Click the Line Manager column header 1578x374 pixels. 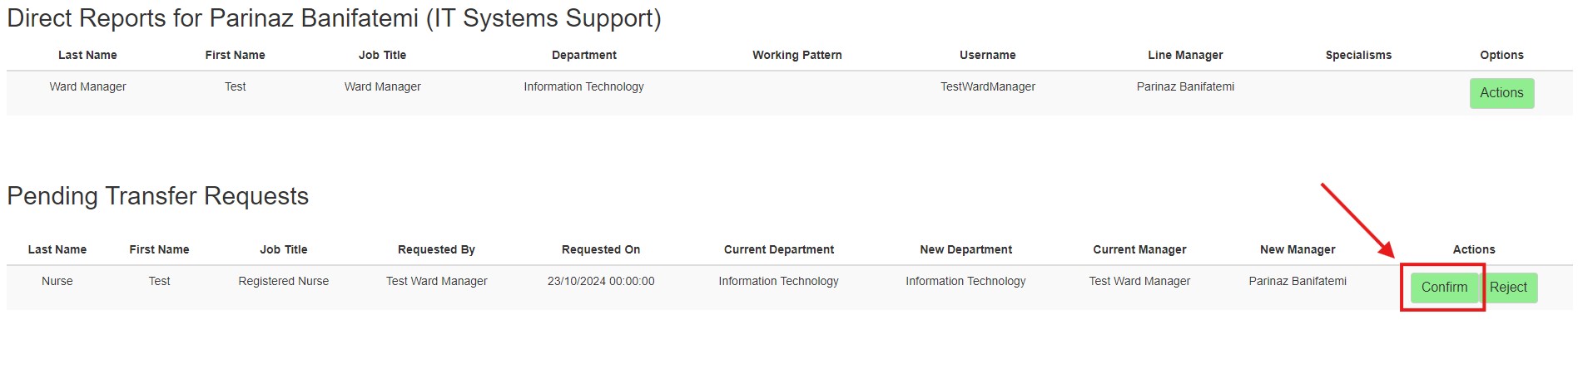tap(1185, 55)
